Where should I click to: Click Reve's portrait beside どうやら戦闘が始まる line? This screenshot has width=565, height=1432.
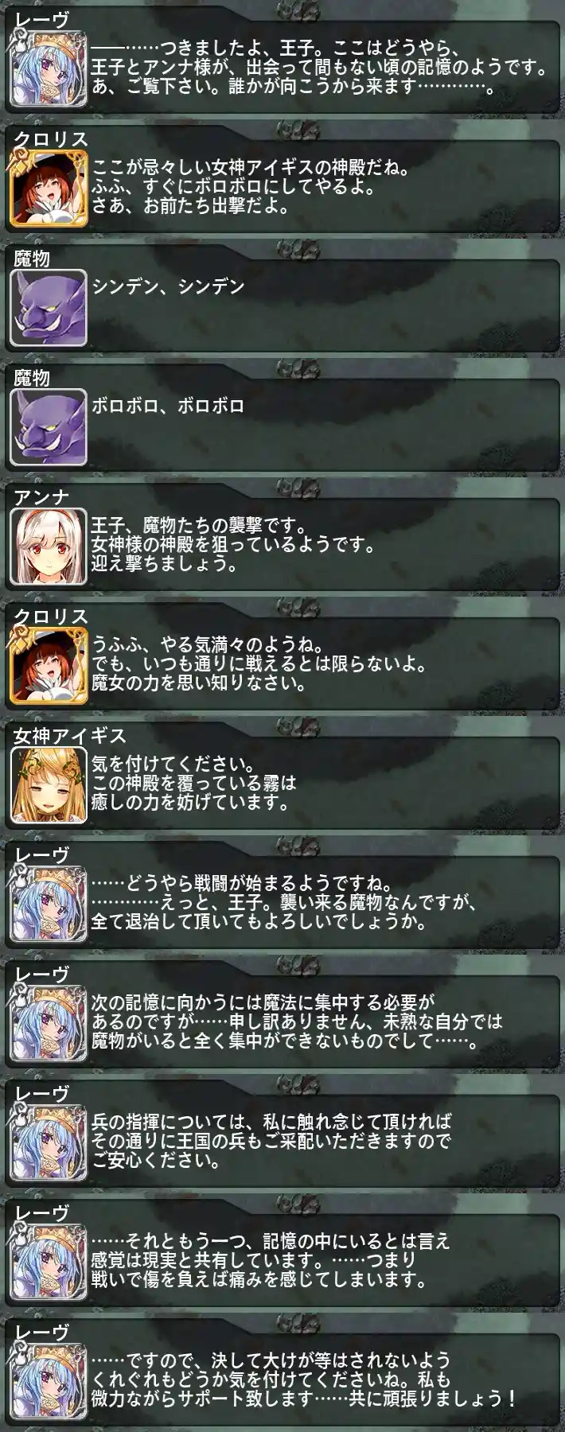point(48,905)
